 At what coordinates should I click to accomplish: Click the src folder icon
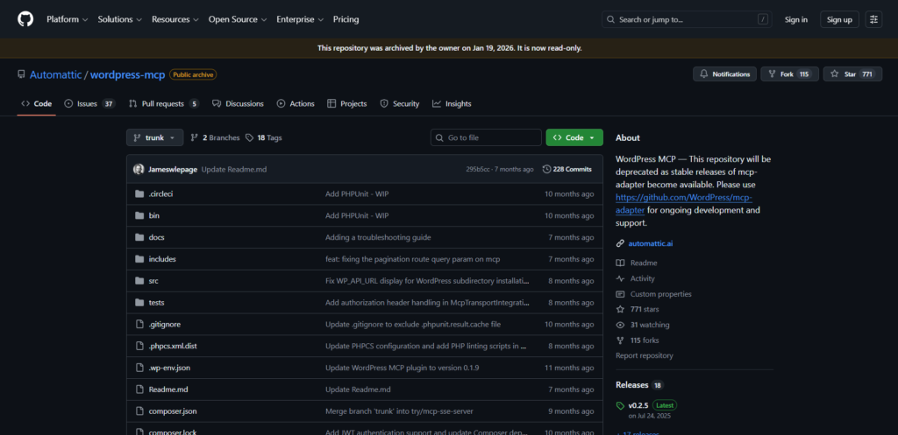pyautogui.click(x=139, y=281)
